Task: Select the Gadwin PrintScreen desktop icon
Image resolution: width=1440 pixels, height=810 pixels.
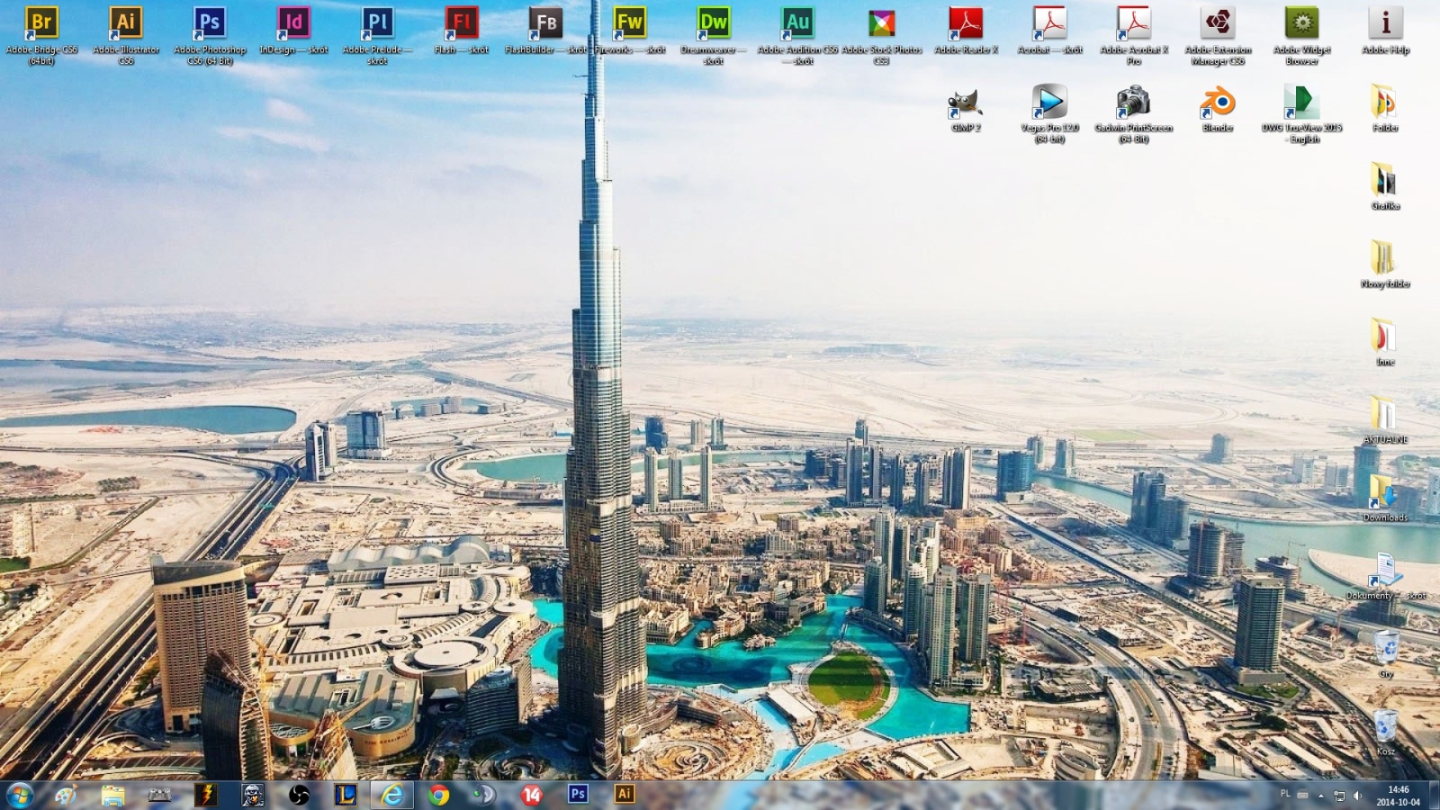Action: [x=1134, y=113]
